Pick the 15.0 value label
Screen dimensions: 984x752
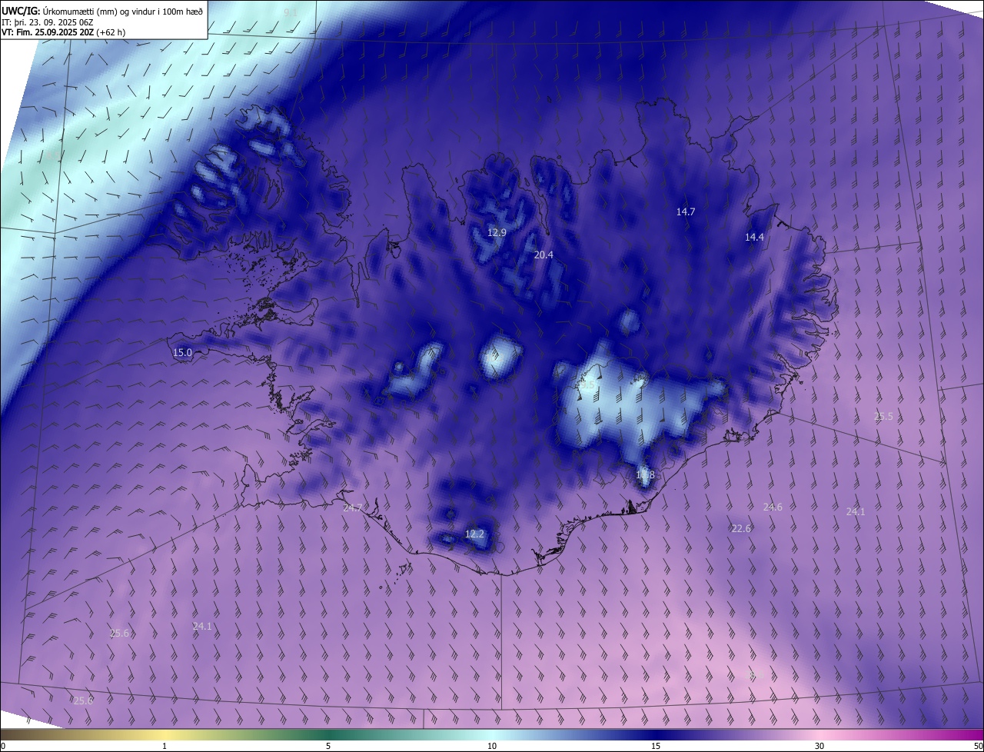182,353
